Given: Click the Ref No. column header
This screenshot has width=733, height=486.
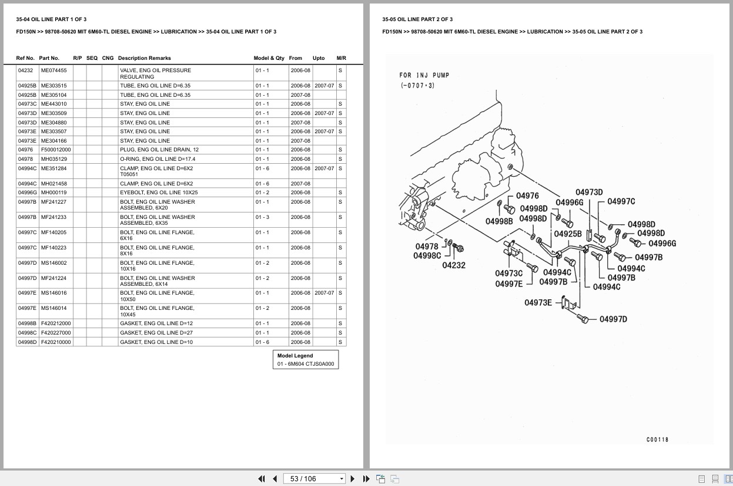Looking at the screenshot, I should pos(25,58).
